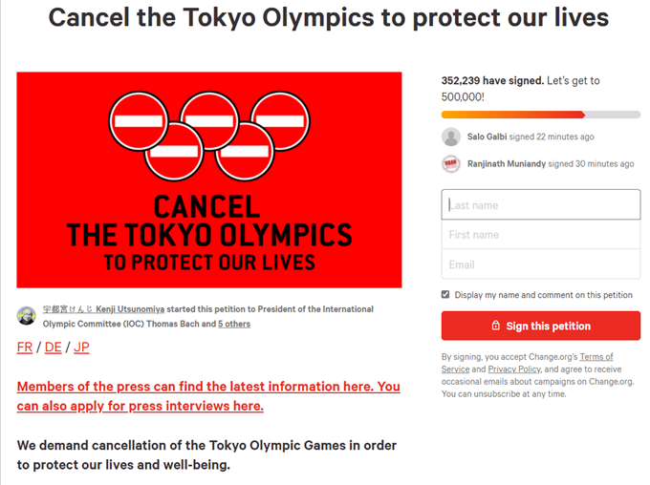Switch to the DE language version
The height and width of the screenshot is (485, 650).
pyautogui.click(x=54, y=348)
